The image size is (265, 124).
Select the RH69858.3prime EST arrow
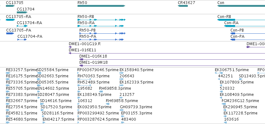click(x=101, y=92)
